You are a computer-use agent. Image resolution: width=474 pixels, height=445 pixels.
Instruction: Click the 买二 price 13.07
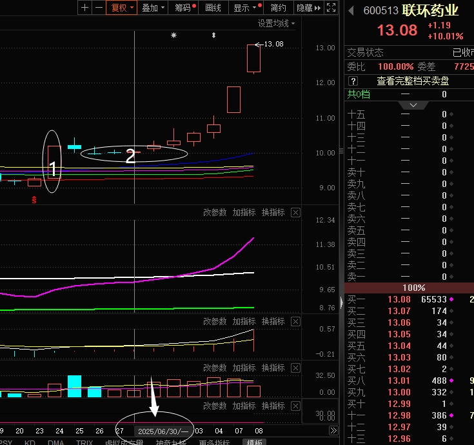click(x=399, y=311)
